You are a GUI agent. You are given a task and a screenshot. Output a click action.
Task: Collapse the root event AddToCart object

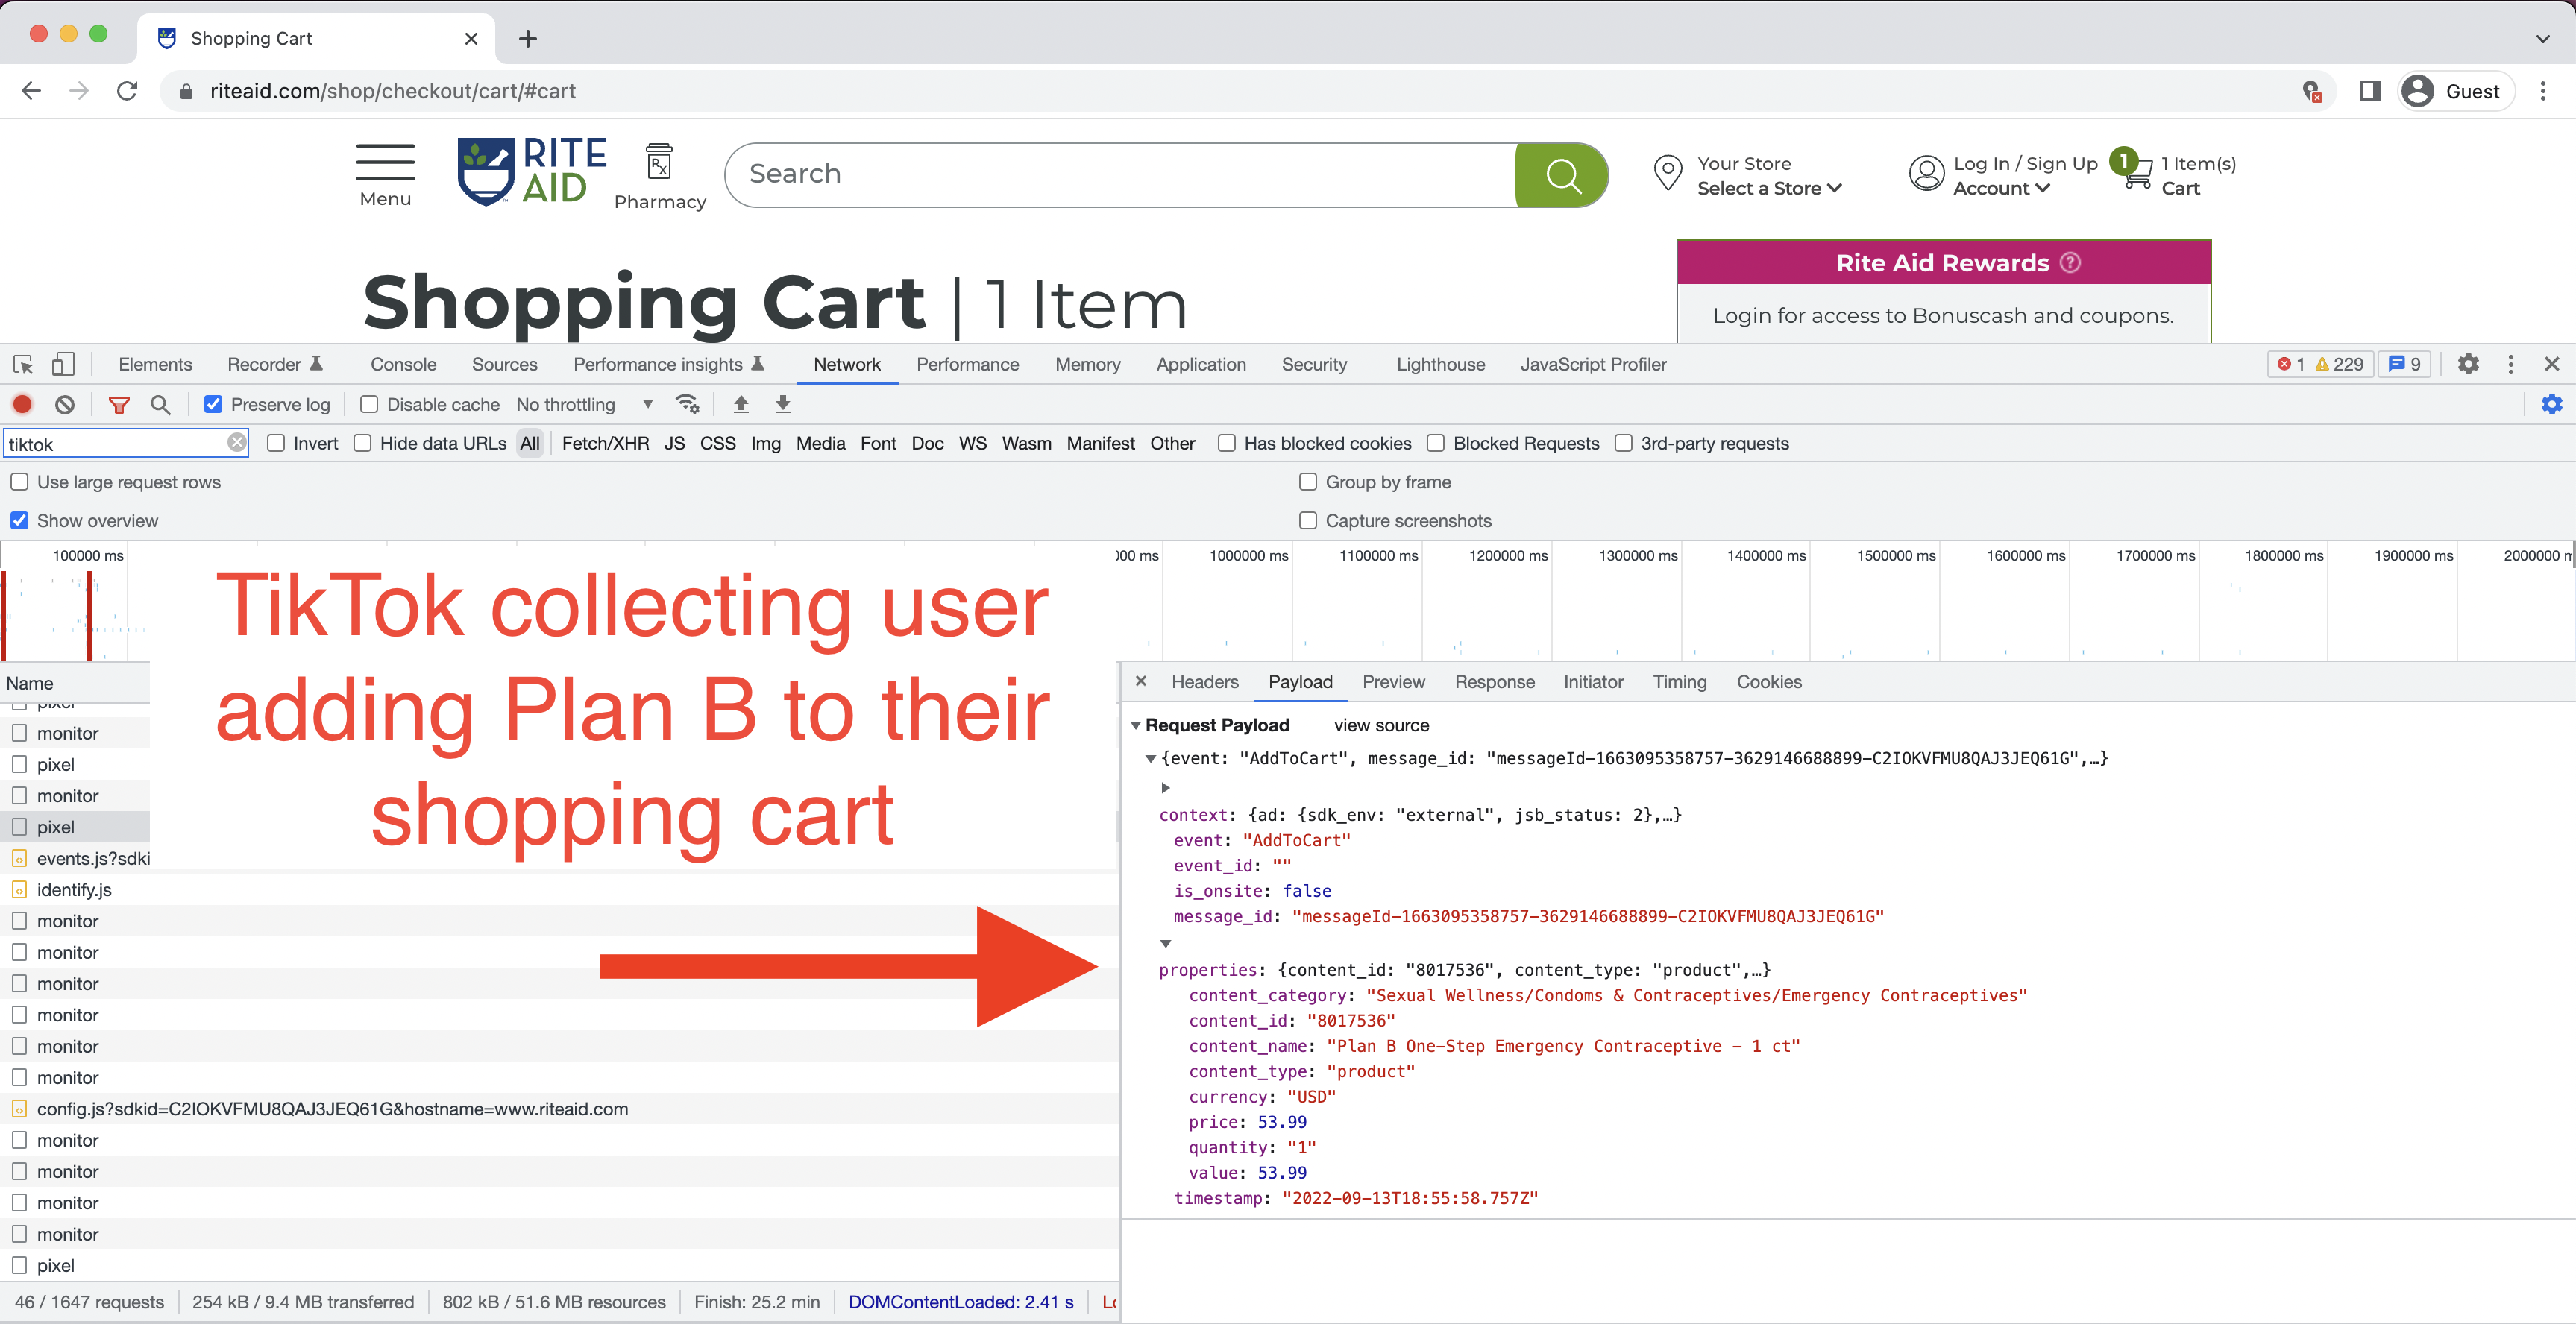pos(1151,758)
